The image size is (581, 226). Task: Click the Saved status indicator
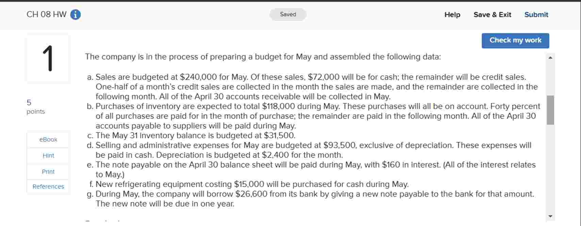287,14
